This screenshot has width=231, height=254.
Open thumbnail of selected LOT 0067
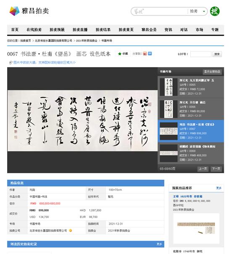[168, 131]
